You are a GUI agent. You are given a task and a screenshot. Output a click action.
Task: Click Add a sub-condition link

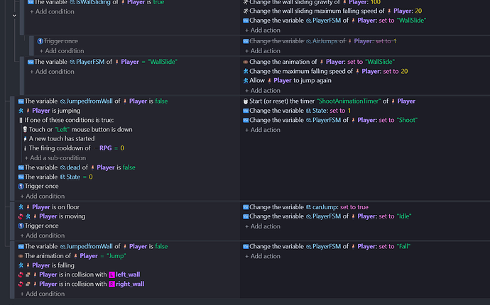(x=55, y=158)
